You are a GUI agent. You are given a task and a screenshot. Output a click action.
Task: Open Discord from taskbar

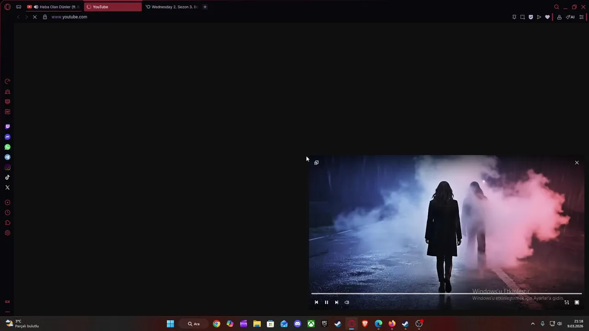(x=297, y=324)
